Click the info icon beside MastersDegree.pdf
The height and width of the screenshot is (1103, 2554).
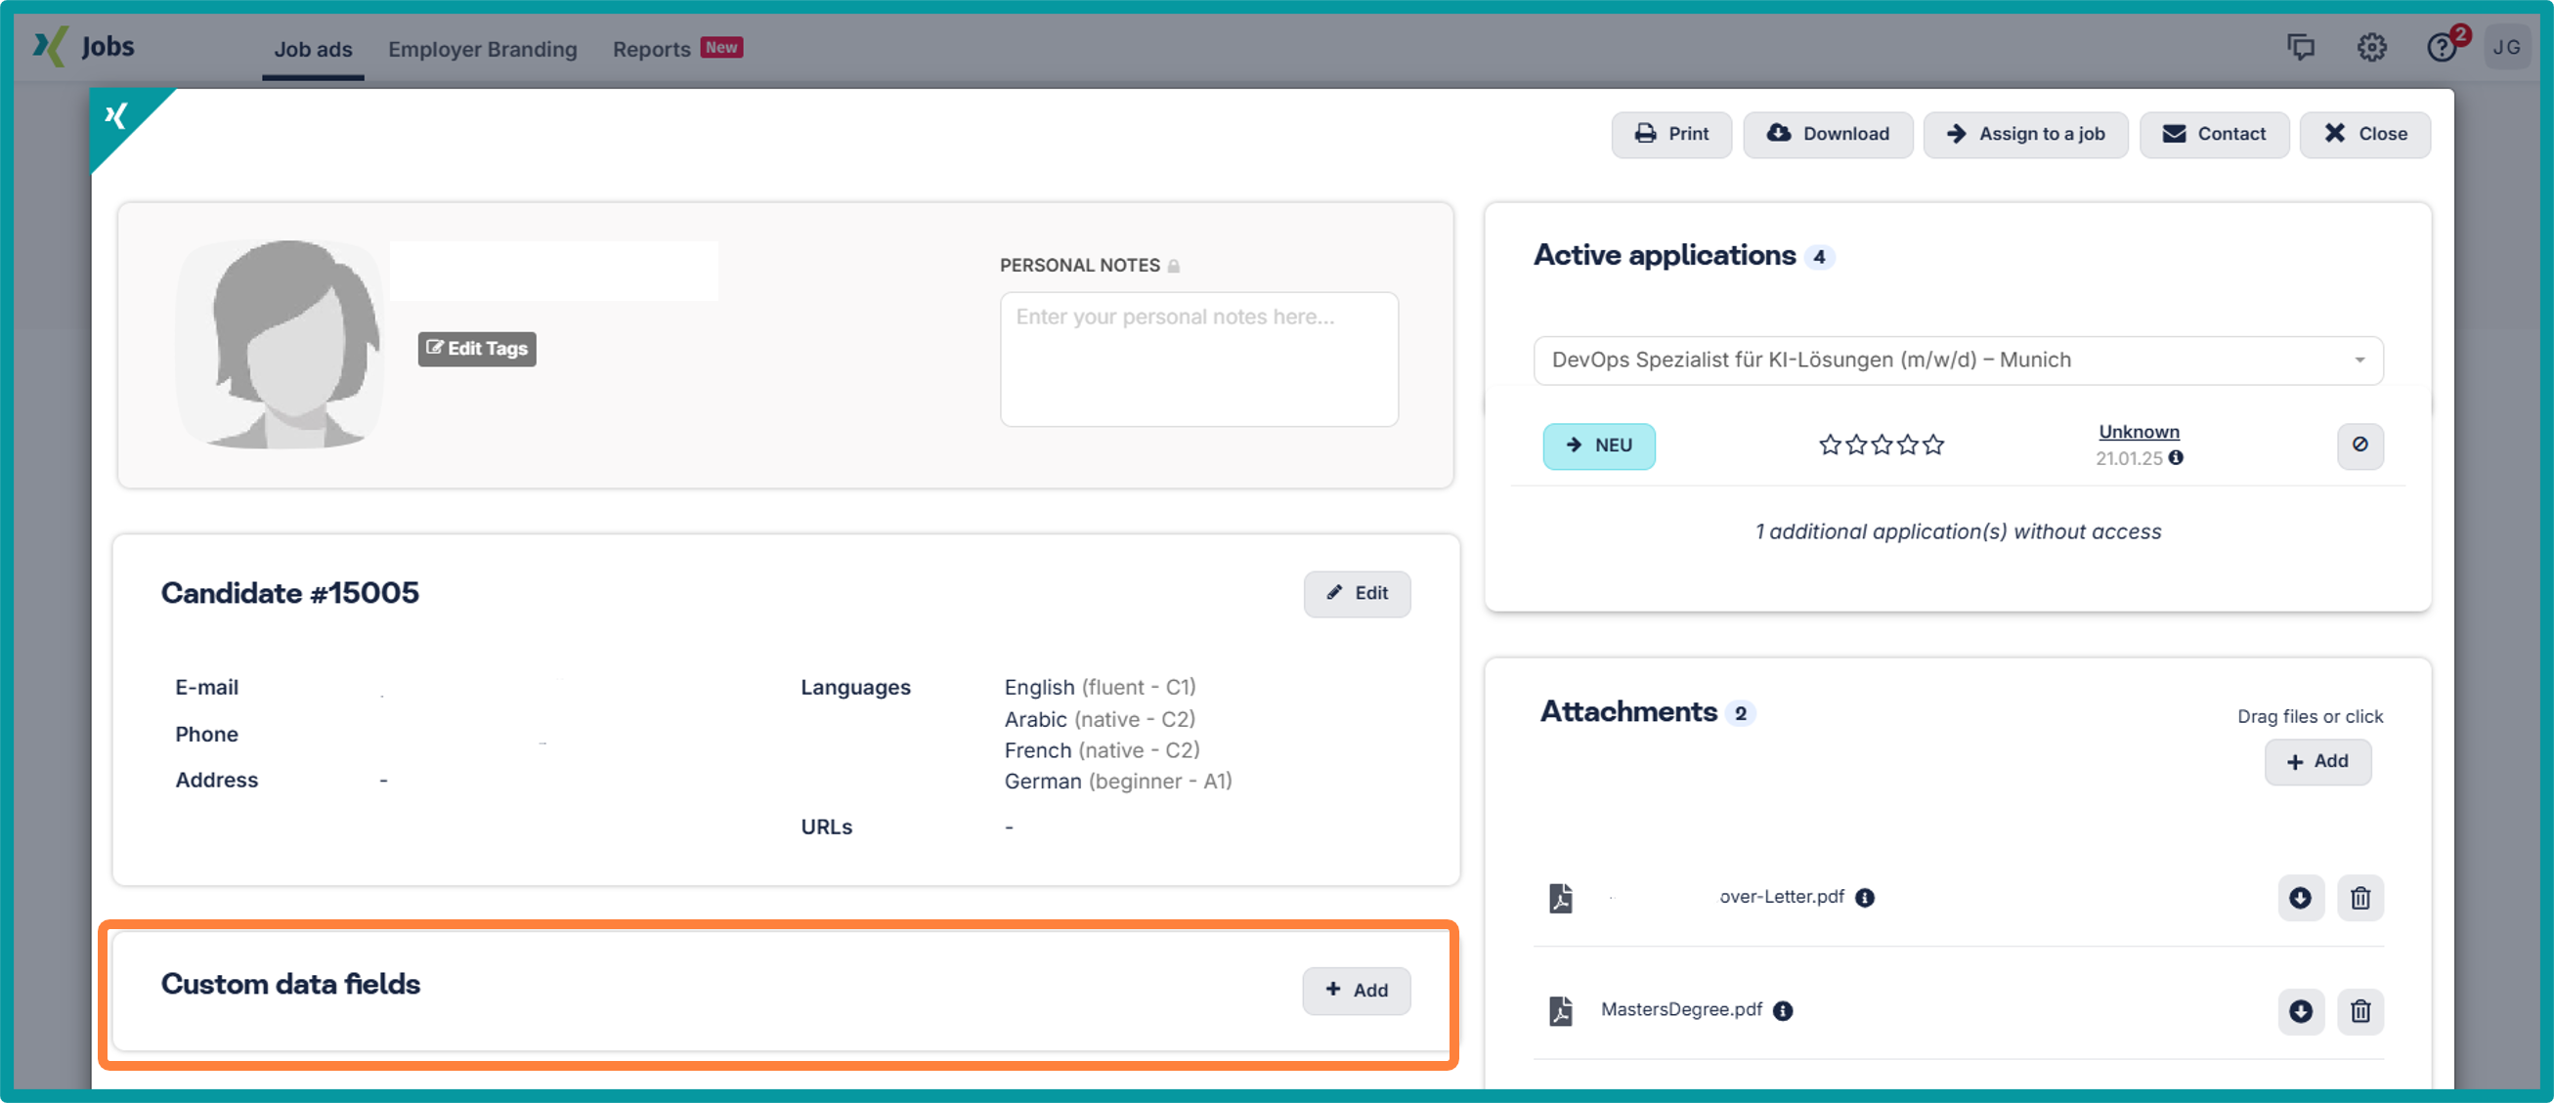1783,1011
